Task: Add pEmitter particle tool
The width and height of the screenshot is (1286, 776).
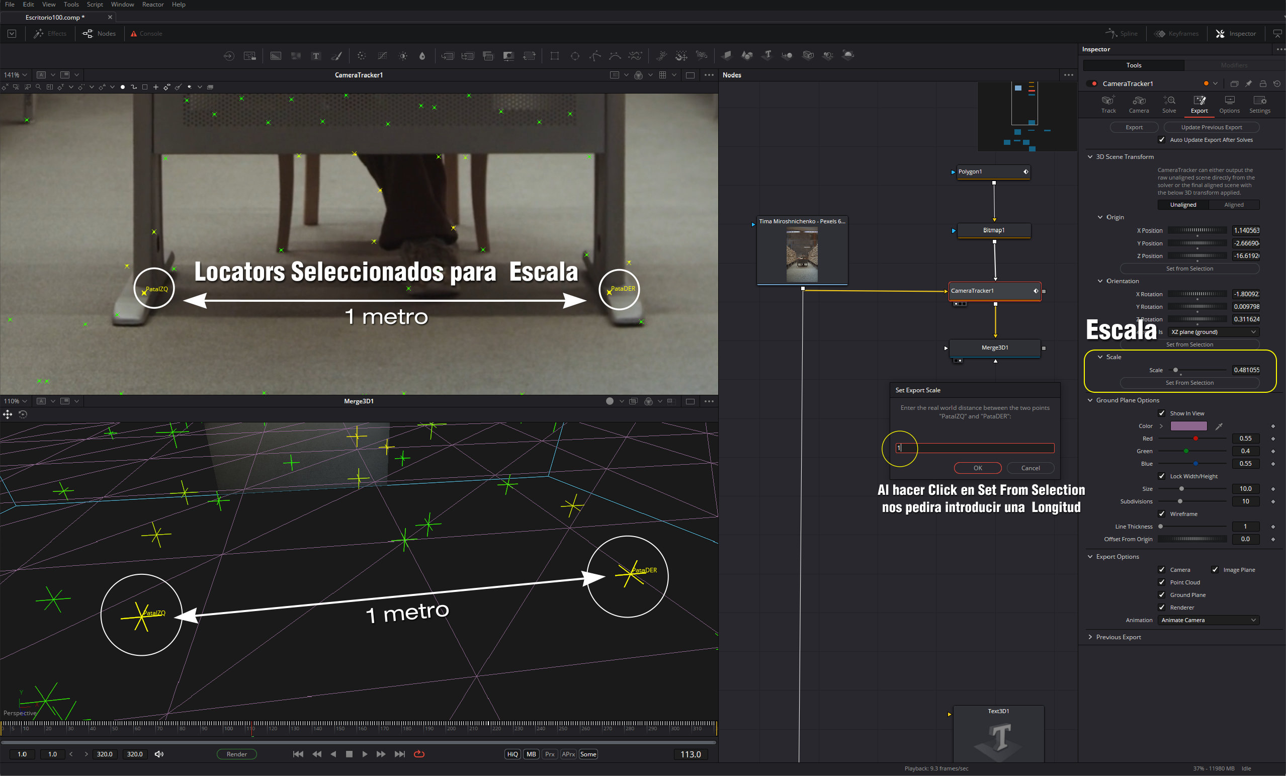Action: [661, 56]
